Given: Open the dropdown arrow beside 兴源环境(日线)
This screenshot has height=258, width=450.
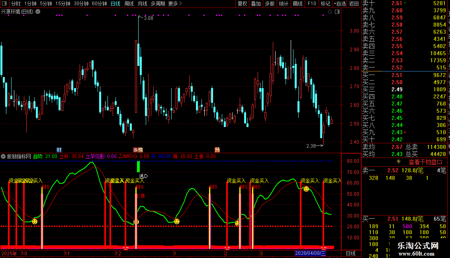Looking at the screenshot, I should coord(38,12).
